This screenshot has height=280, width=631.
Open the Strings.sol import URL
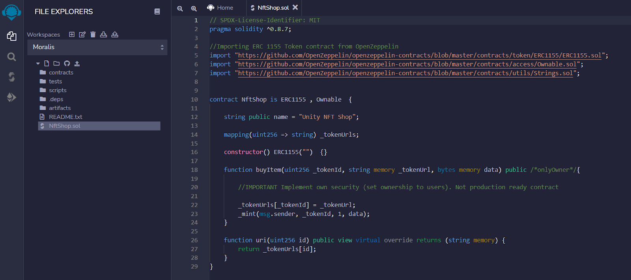click(x=405, y=73)
